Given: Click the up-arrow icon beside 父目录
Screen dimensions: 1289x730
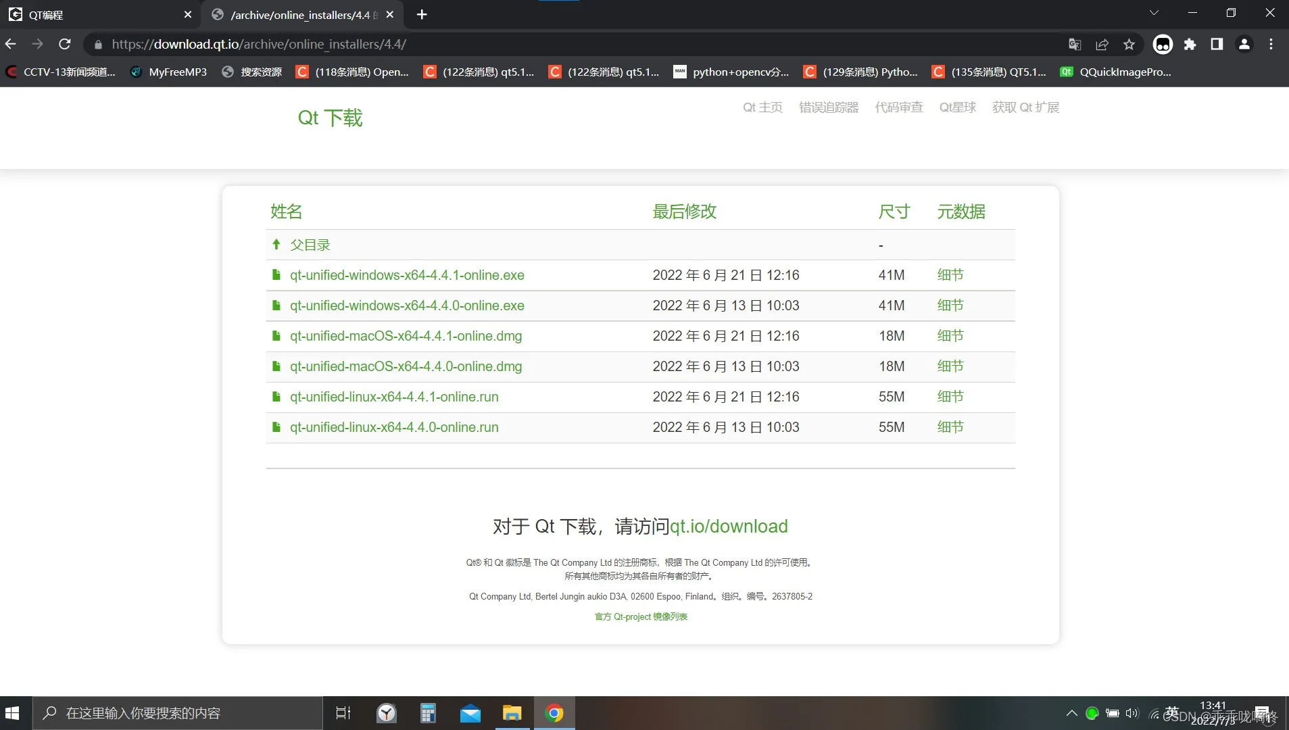Looking at the screenshot, I should [x=276, y=244].
